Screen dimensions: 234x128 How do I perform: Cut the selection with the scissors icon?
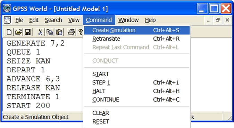coord(40,32)
